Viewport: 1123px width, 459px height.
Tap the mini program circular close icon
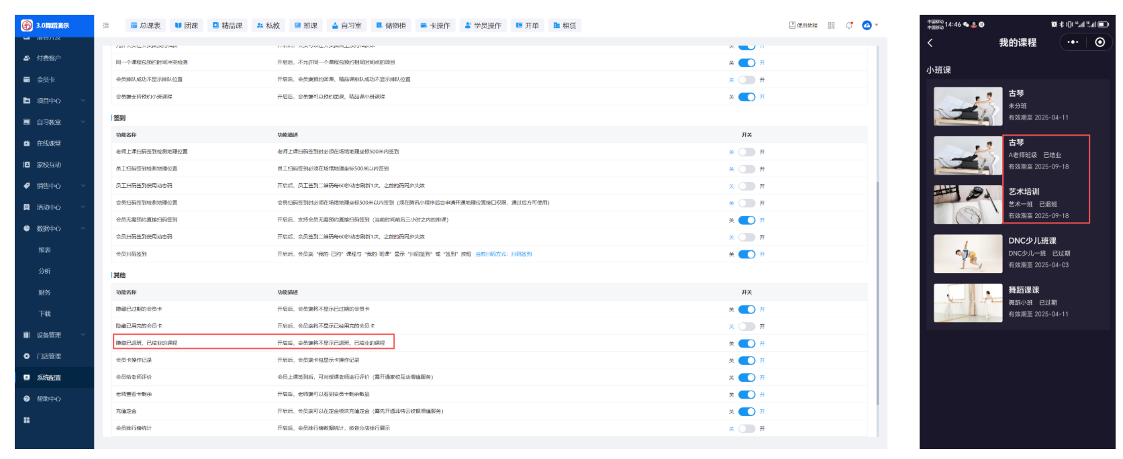(1100, 42)
